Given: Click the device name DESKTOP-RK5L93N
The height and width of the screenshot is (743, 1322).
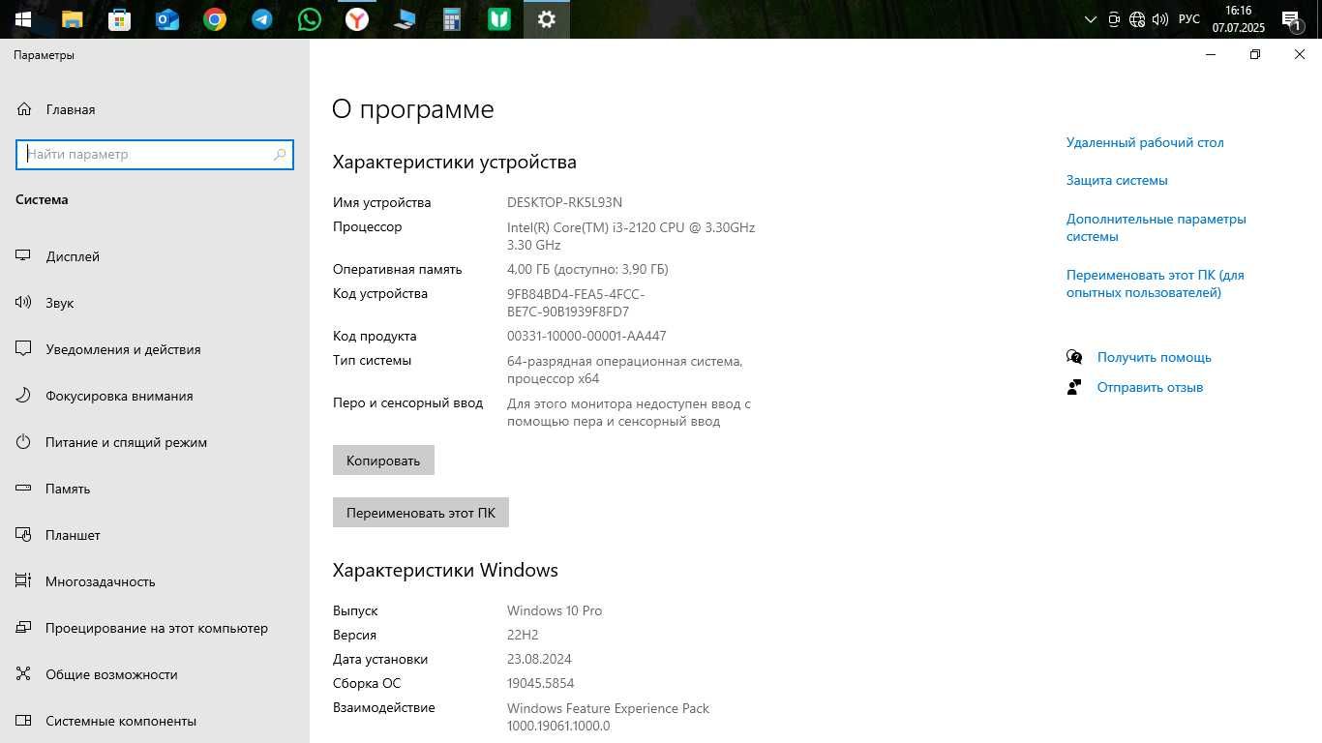Looking at the screenshot, I should [564, 202].
